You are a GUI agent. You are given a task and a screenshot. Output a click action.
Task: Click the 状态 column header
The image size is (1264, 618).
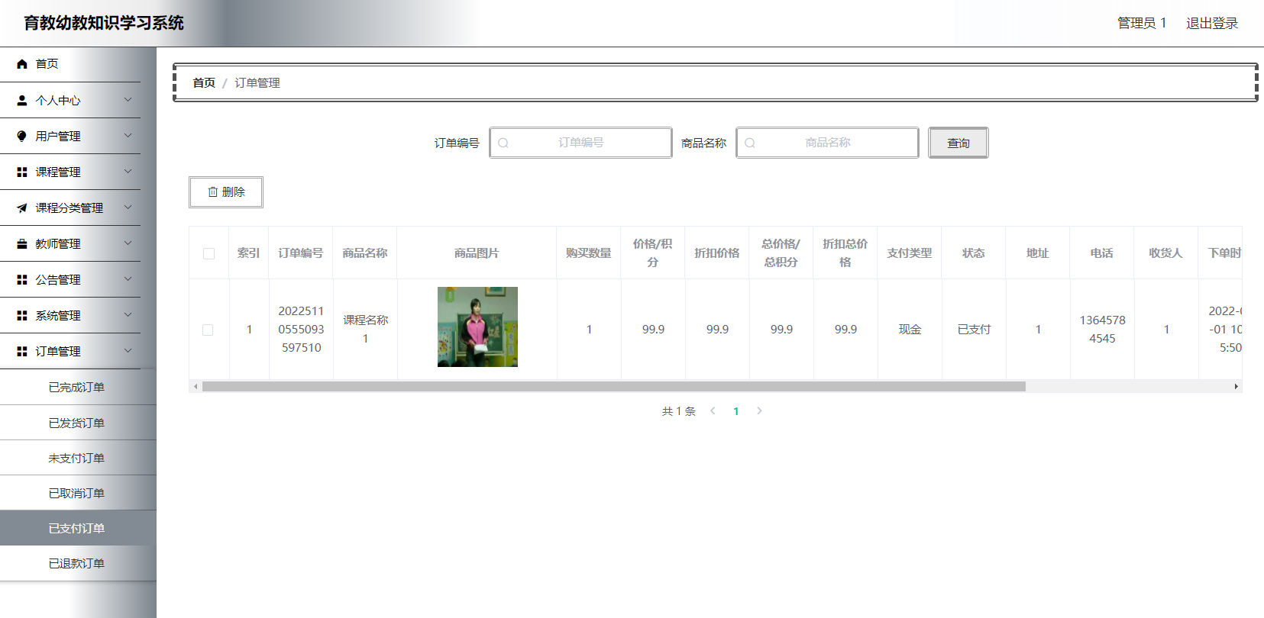pos(974,253)
